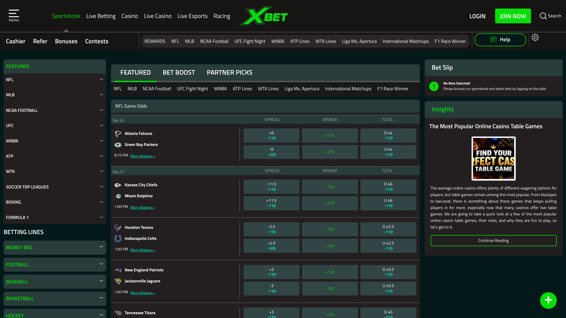
Task: Switch to the PARTNER PICKS tab
Action: (229, 72)
